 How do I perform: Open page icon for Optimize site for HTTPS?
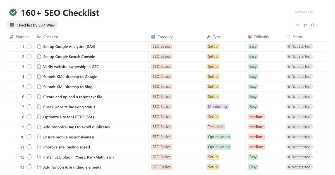click(x=39, y=117)
